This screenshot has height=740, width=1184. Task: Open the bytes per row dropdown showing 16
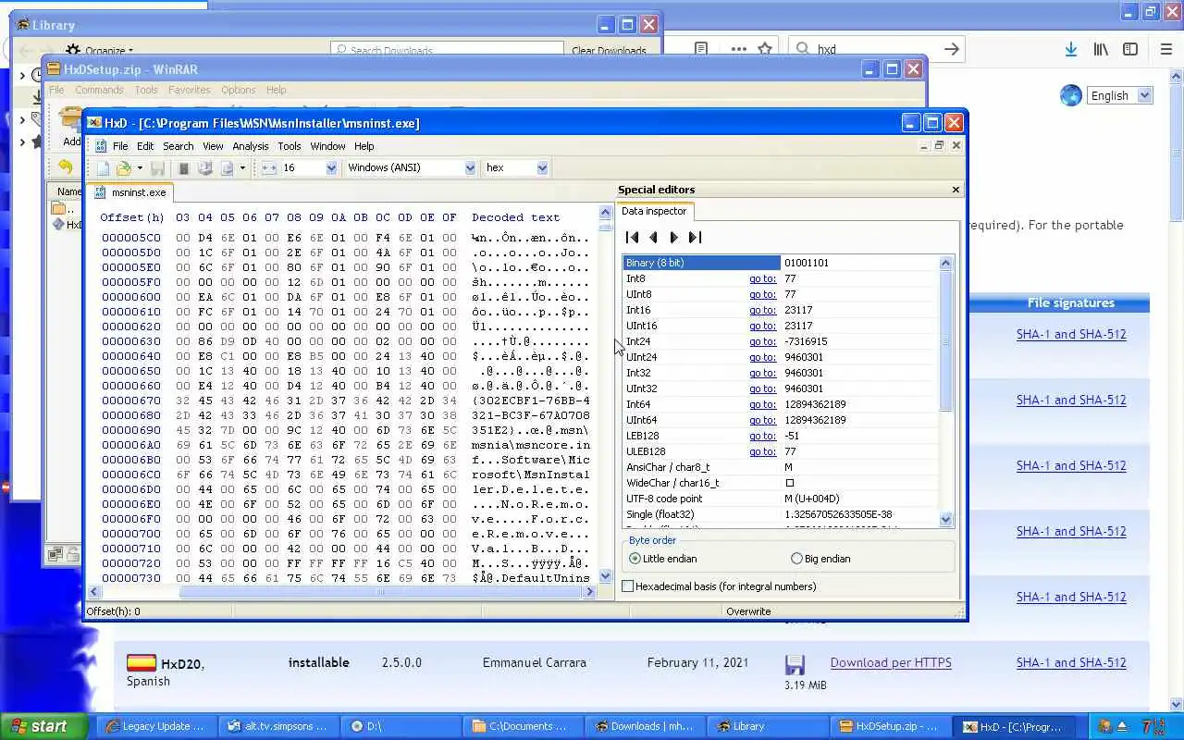[x=331, y=168]
